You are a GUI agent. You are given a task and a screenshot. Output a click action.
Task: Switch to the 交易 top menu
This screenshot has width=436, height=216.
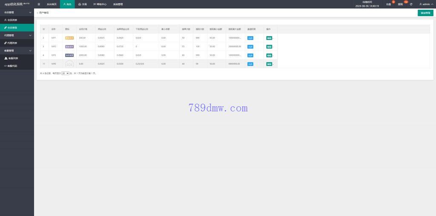(x=83, y=4)
